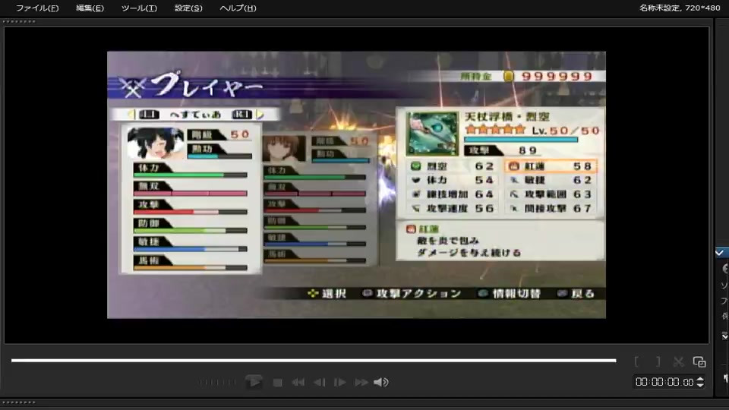Open the ツール(T) menu
Viewport: 729px width, 410px height.
(x=139, y=8)
